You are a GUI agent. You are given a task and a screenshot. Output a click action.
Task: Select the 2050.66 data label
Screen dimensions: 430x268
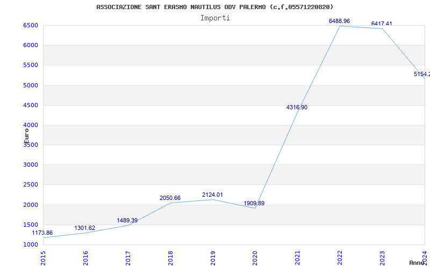pos(170,198)
